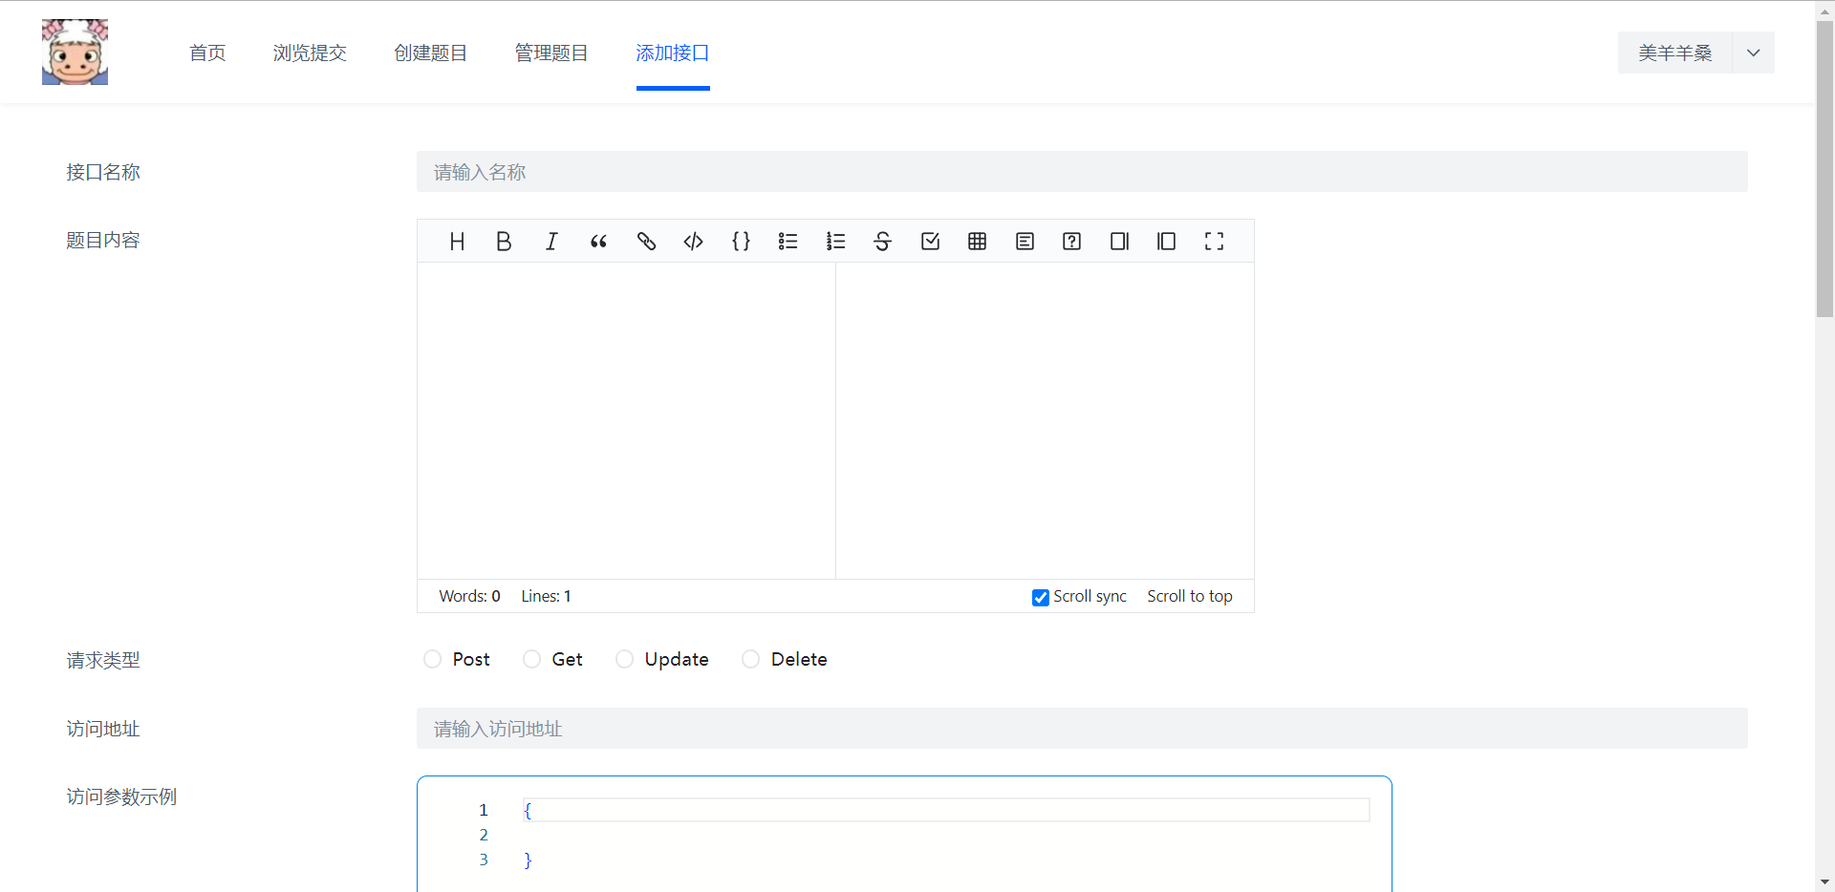Enter fullscreen mode in the editor

[x=1214, y=242]
